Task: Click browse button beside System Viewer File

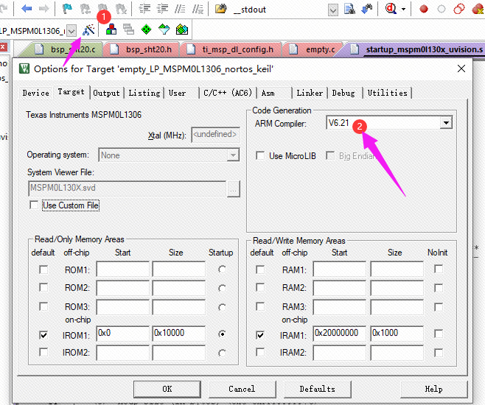Action: coord(233,189)
